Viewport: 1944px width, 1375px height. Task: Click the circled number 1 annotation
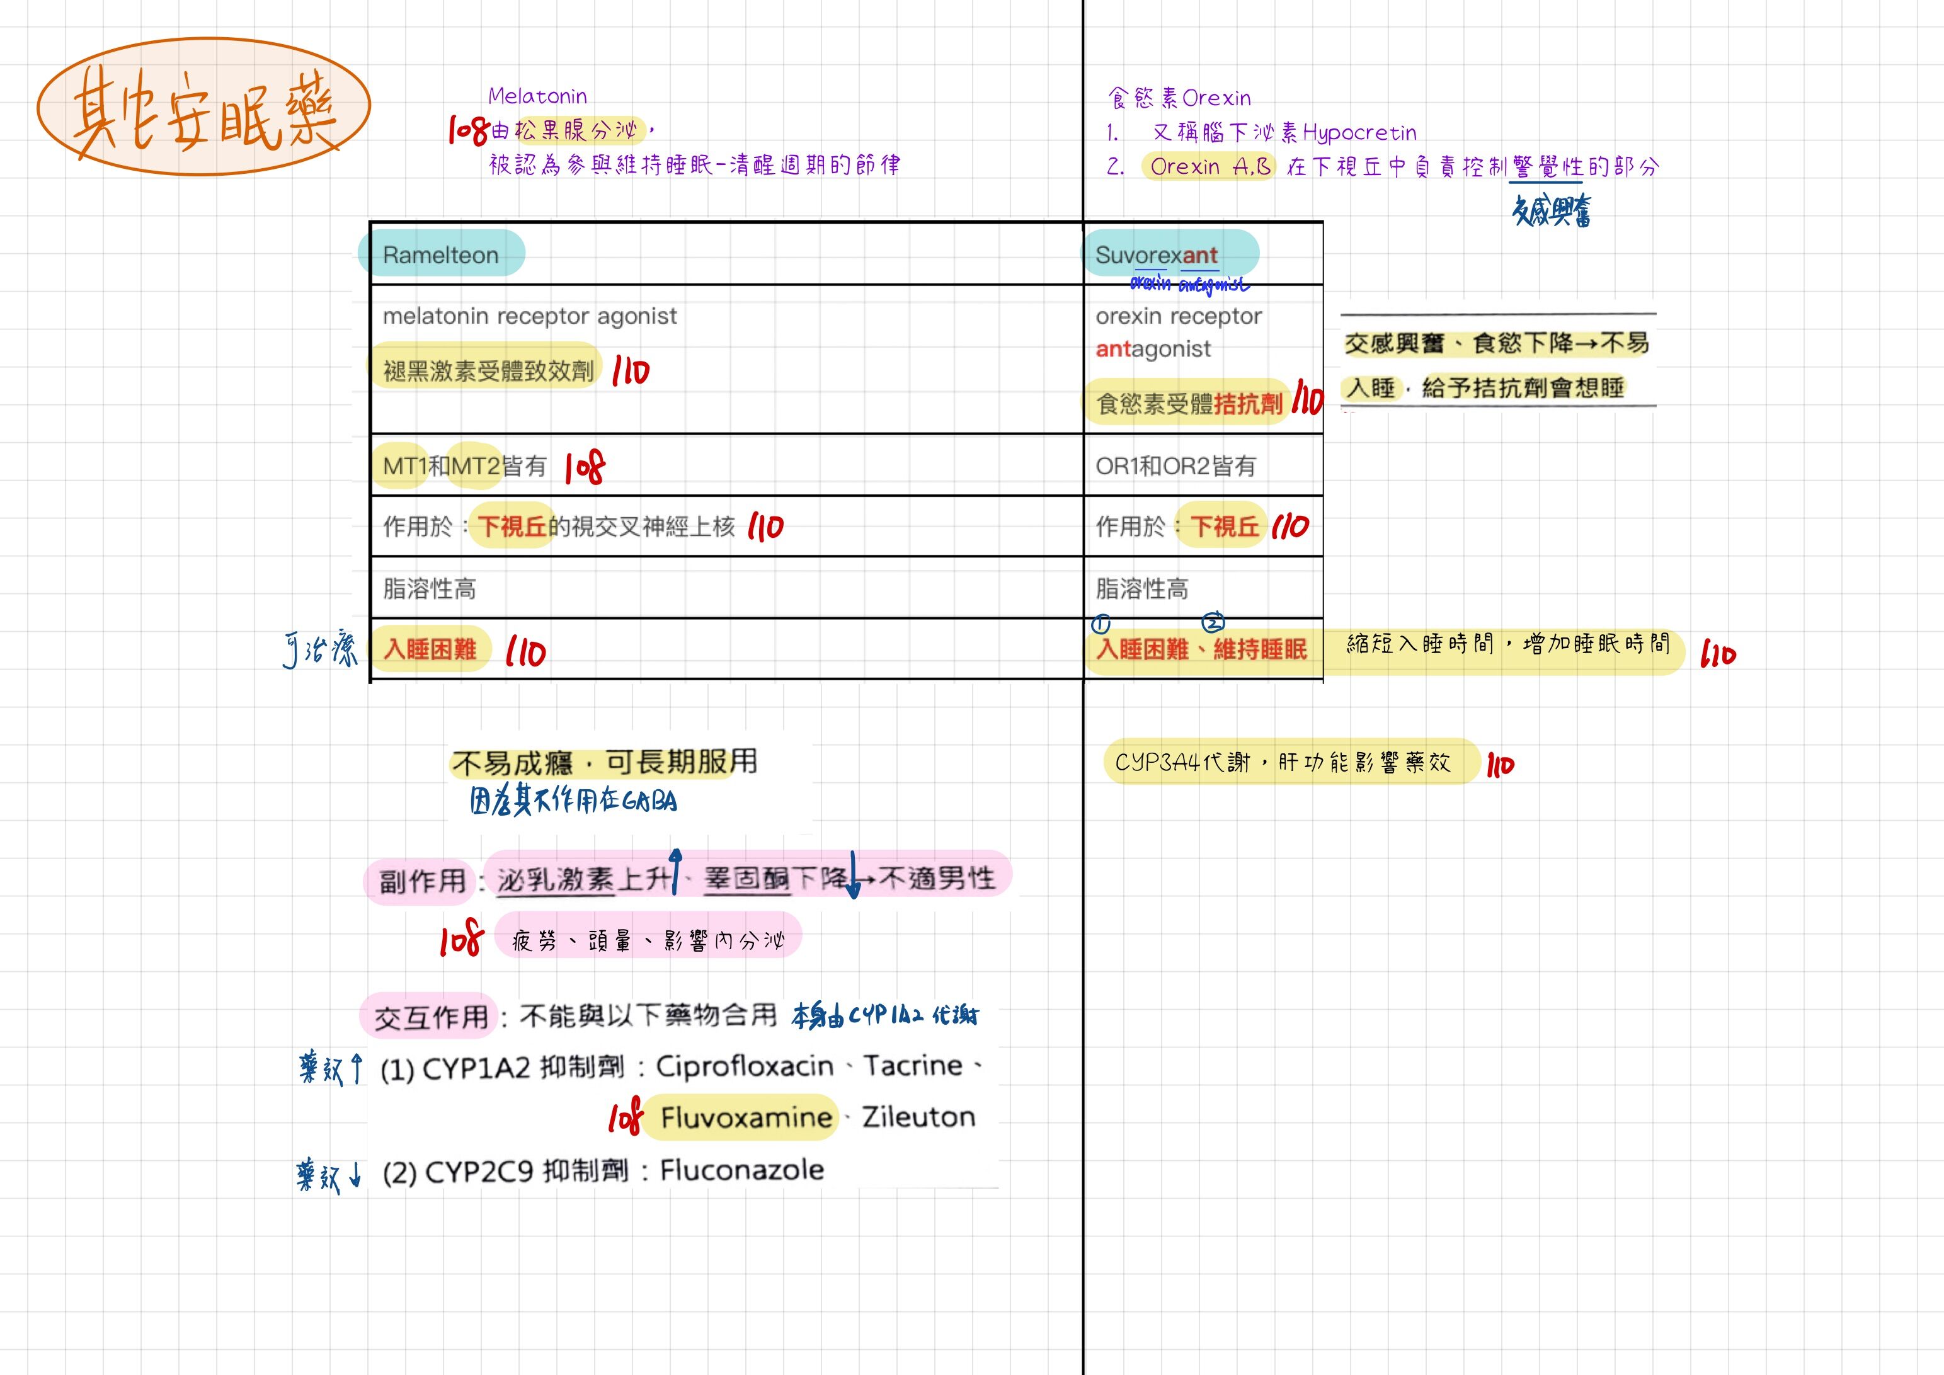(1100, 624)
